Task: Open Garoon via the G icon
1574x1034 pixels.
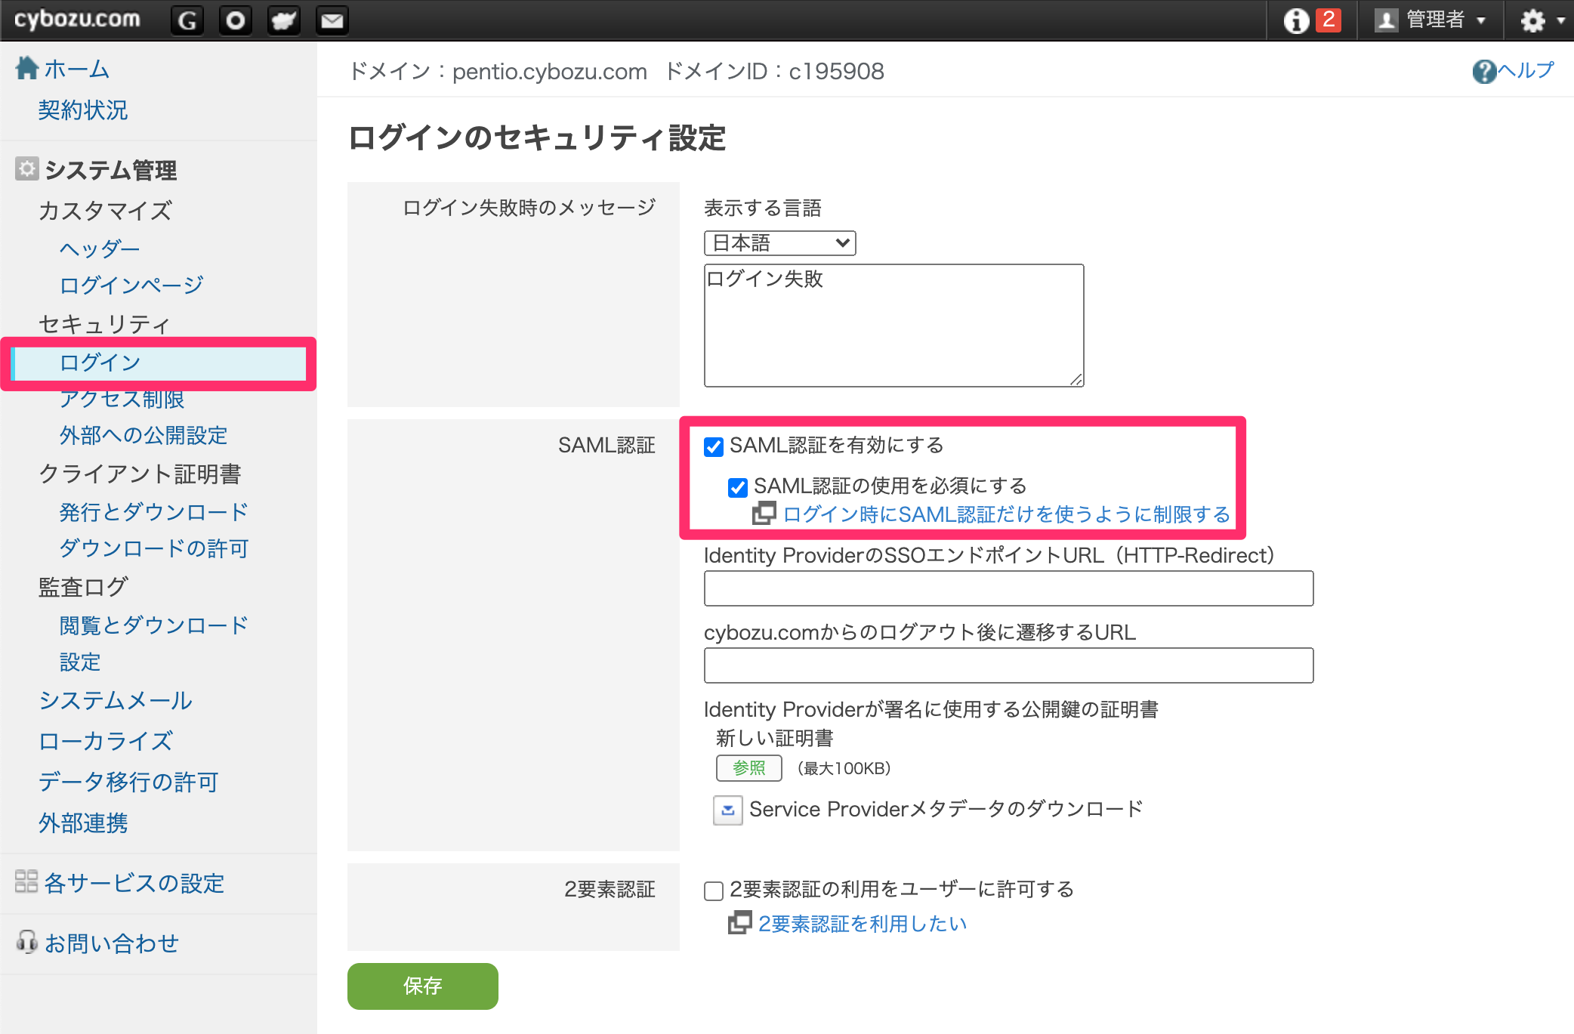Action: [187, 20]
